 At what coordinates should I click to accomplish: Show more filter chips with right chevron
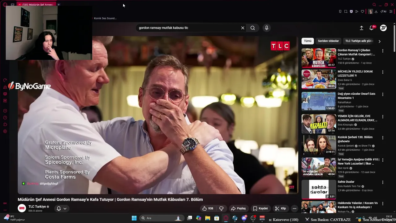pyautogui.click(x=380, y=41)
